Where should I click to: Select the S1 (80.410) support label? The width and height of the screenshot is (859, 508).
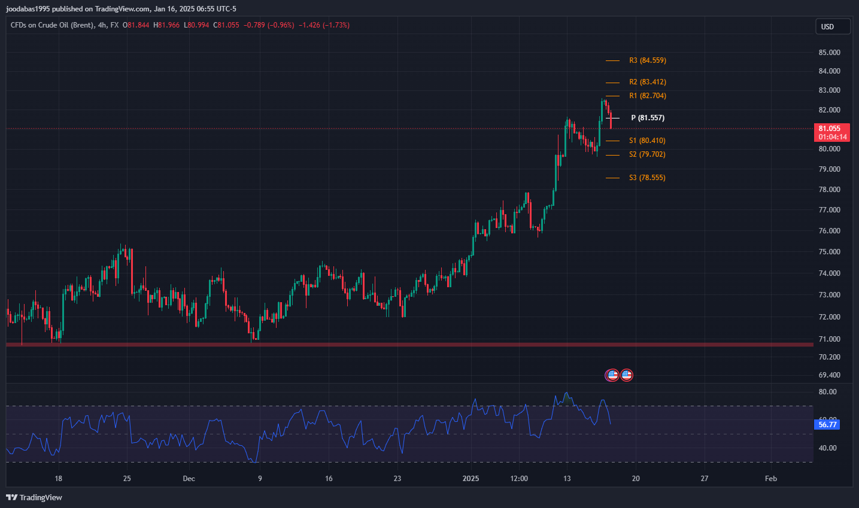(646, 141)
